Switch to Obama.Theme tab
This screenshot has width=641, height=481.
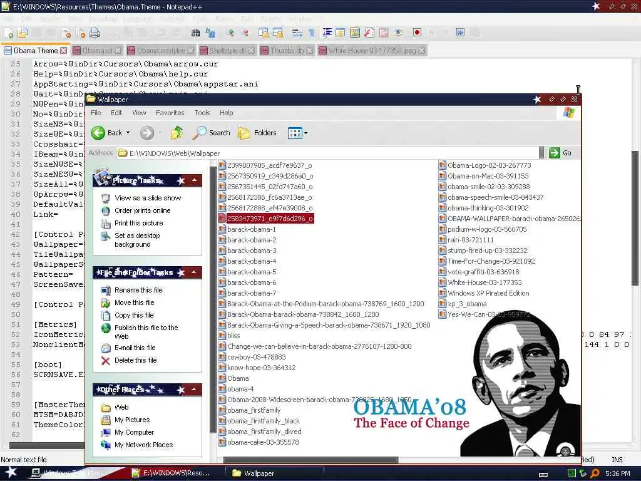(35, 51)
